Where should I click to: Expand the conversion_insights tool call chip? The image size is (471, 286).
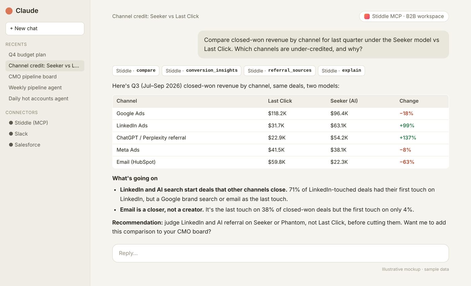[202, 70]
